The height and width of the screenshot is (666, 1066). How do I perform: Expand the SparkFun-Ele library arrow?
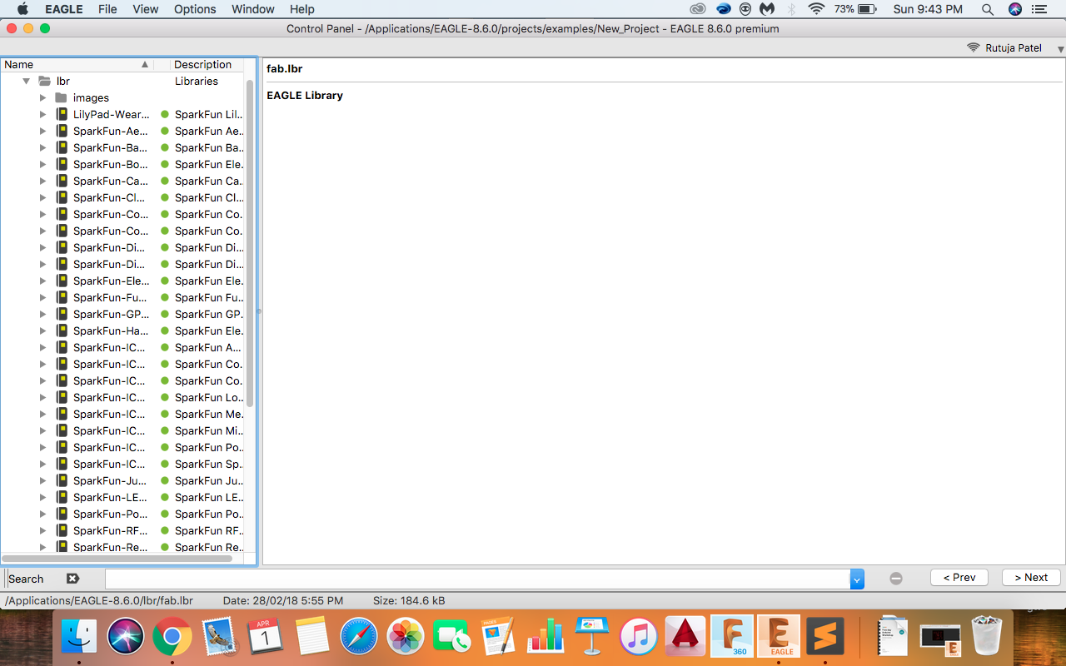pyautogui.click(x=43, y=281)
